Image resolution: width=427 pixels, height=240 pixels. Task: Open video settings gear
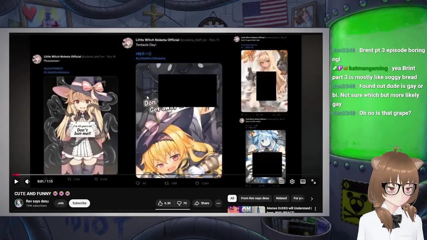pos(292,181)
